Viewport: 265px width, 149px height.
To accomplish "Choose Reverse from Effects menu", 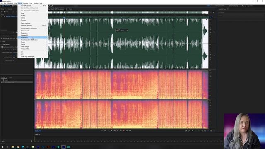I will 32,16.
